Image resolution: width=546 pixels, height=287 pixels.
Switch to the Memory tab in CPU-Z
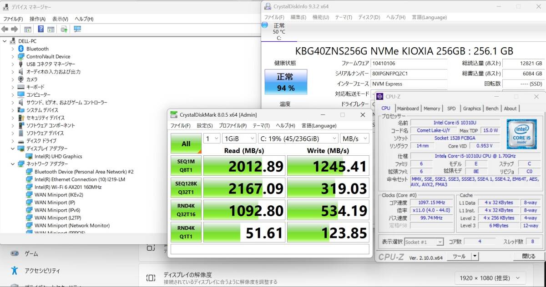[x=432, y=109]
